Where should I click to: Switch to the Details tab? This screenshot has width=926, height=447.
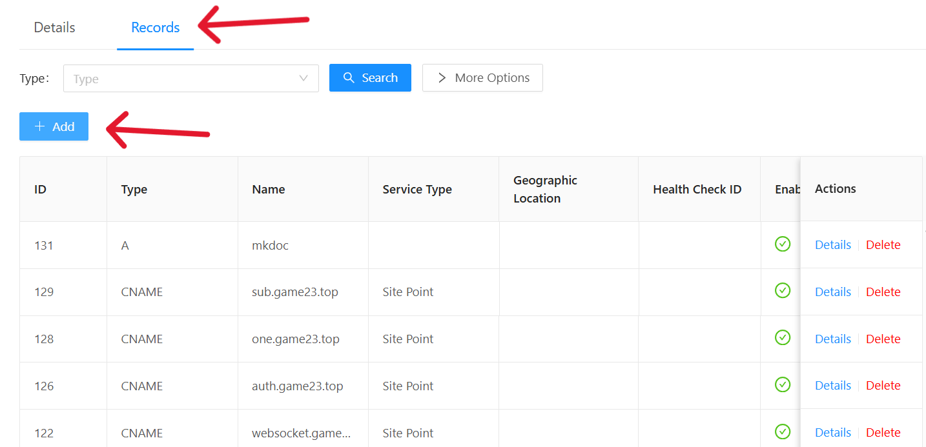(54, 28)
